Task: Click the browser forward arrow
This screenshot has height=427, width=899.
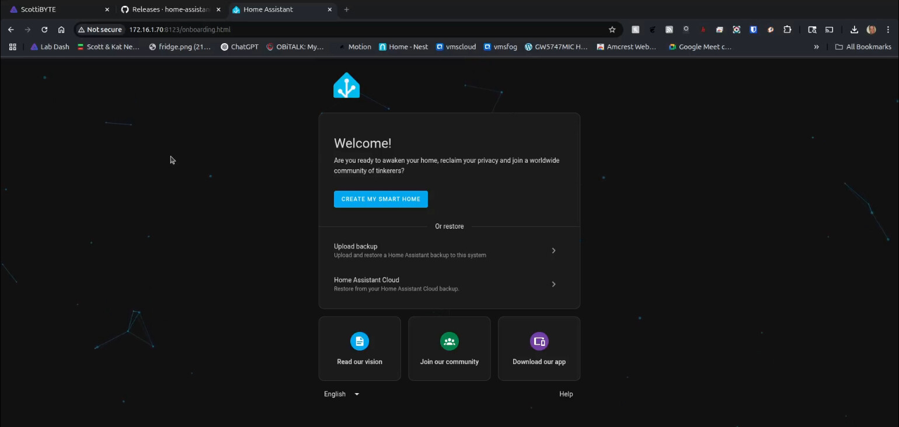Action: click(27, 30)
